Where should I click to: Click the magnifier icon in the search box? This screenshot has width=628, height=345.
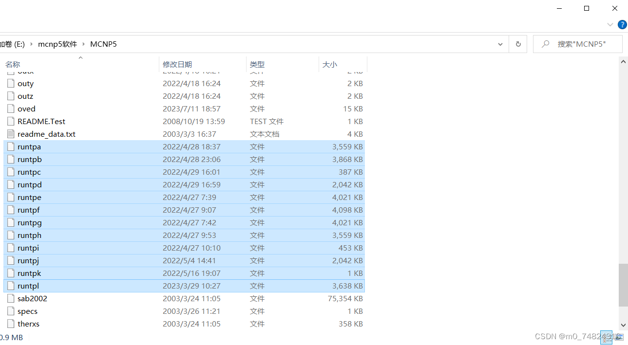545,44
